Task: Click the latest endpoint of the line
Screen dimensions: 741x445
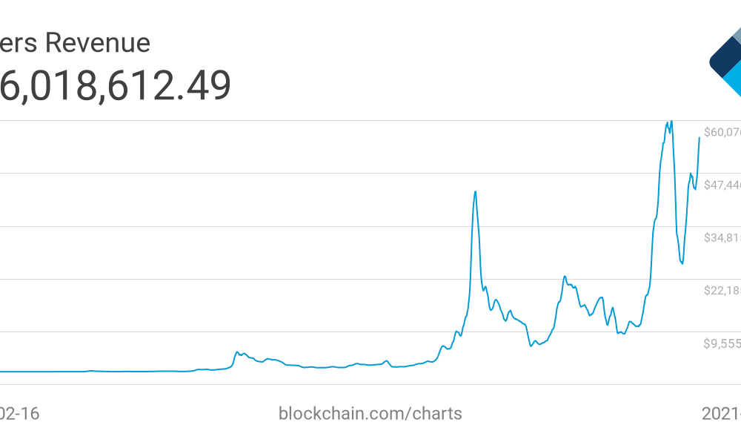Action: point(699,138)
